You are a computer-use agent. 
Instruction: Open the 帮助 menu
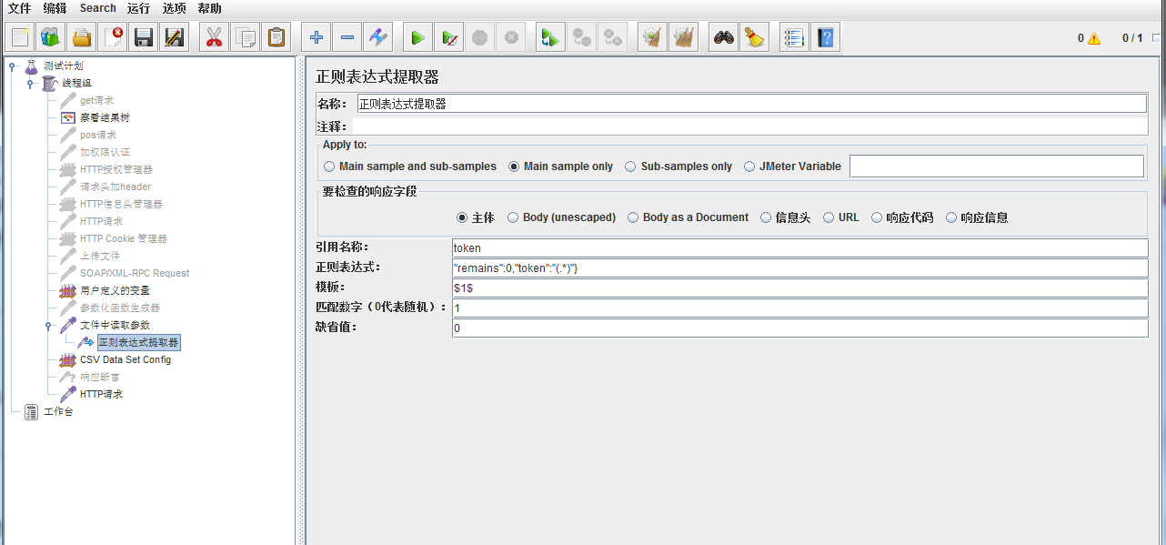point(209,8)
